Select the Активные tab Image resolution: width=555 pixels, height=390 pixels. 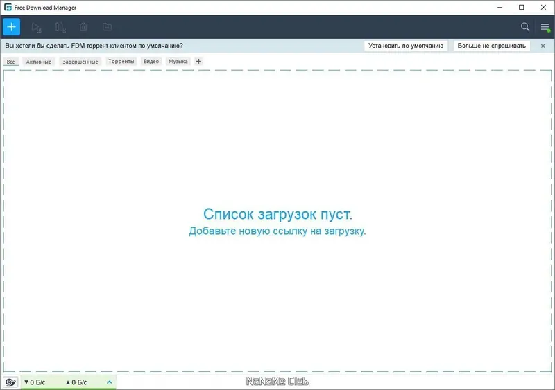39,62
